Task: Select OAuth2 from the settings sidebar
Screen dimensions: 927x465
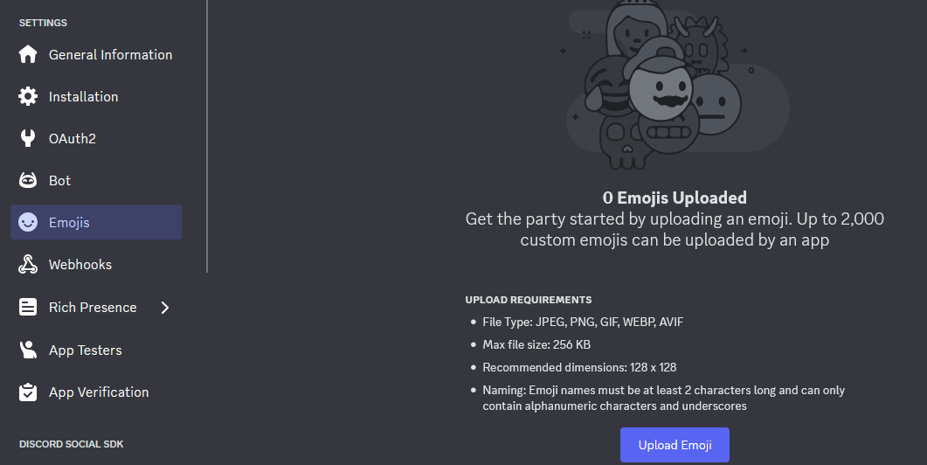Action: (72, 138)
